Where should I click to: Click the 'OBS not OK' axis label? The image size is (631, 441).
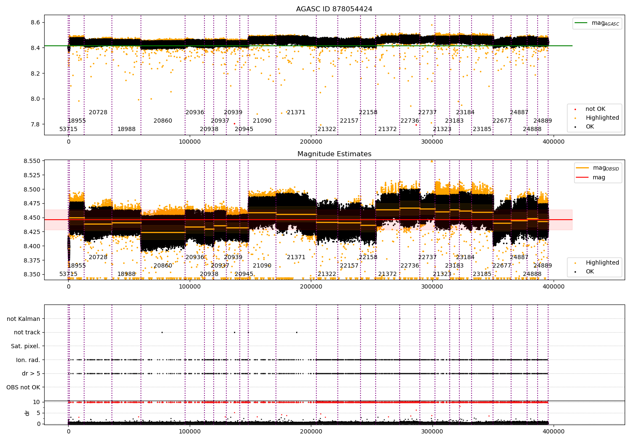click(x=24, y=387)
